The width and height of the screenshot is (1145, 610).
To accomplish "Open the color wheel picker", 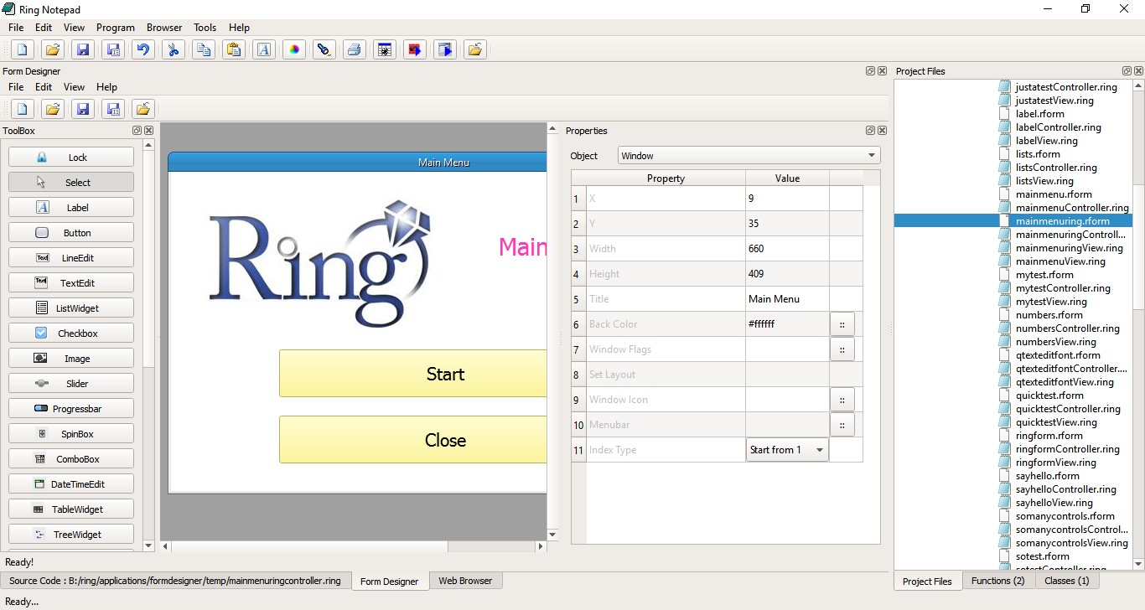I will tap(294, 49).
